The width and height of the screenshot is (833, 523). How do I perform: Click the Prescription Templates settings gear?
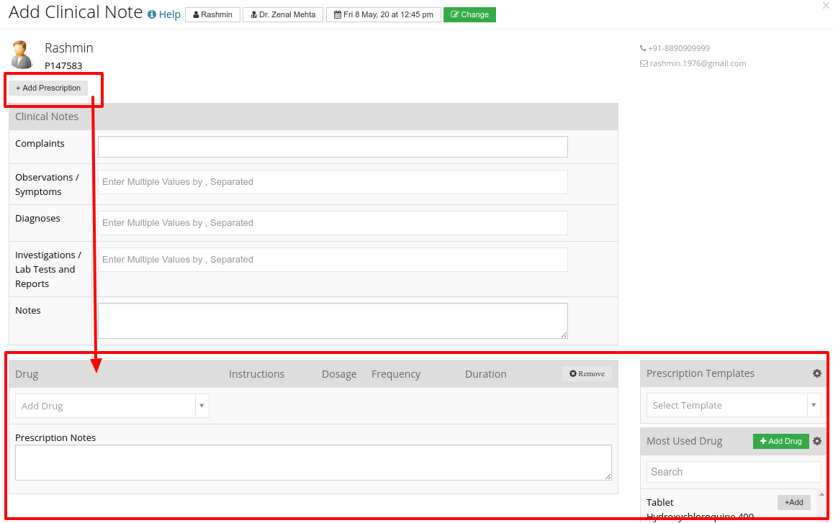click(x=817, y=373)
